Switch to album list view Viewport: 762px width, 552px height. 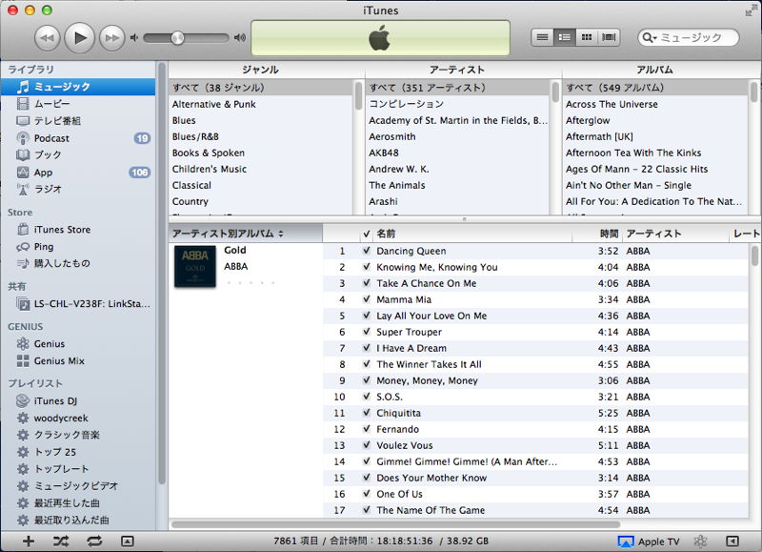(565, 37)
